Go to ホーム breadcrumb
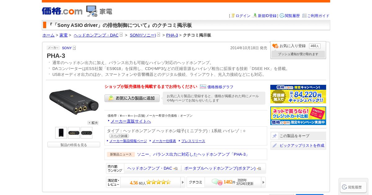 [48, 35]
